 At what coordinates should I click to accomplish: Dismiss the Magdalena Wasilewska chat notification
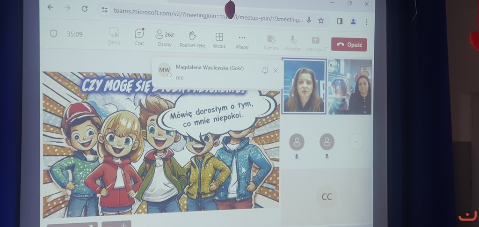point(276,71)
